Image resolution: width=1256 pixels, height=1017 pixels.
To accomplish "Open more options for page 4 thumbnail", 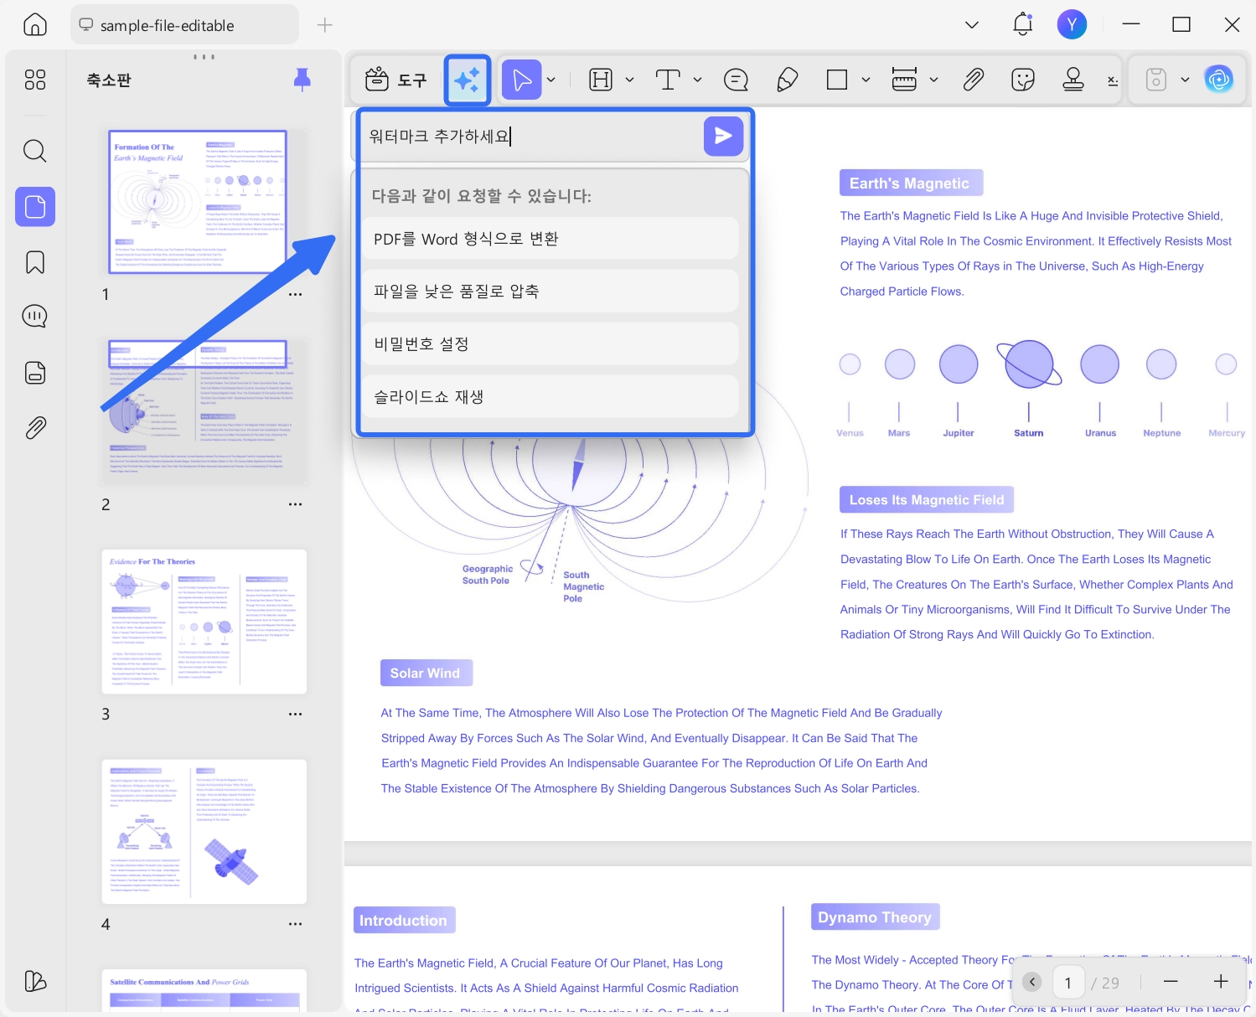I will click(295, 924).
